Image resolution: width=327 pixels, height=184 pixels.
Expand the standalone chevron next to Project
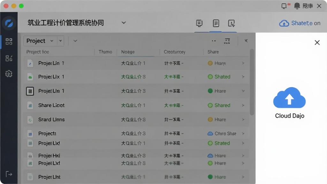pyautogui.click(x=75, y=41)
